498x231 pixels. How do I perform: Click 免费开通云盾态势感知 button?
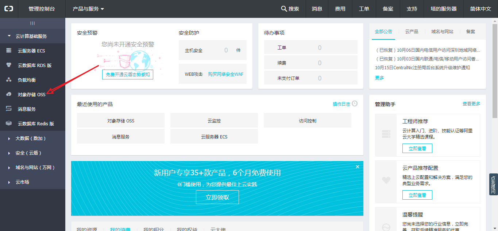click(x=128, y=74)
